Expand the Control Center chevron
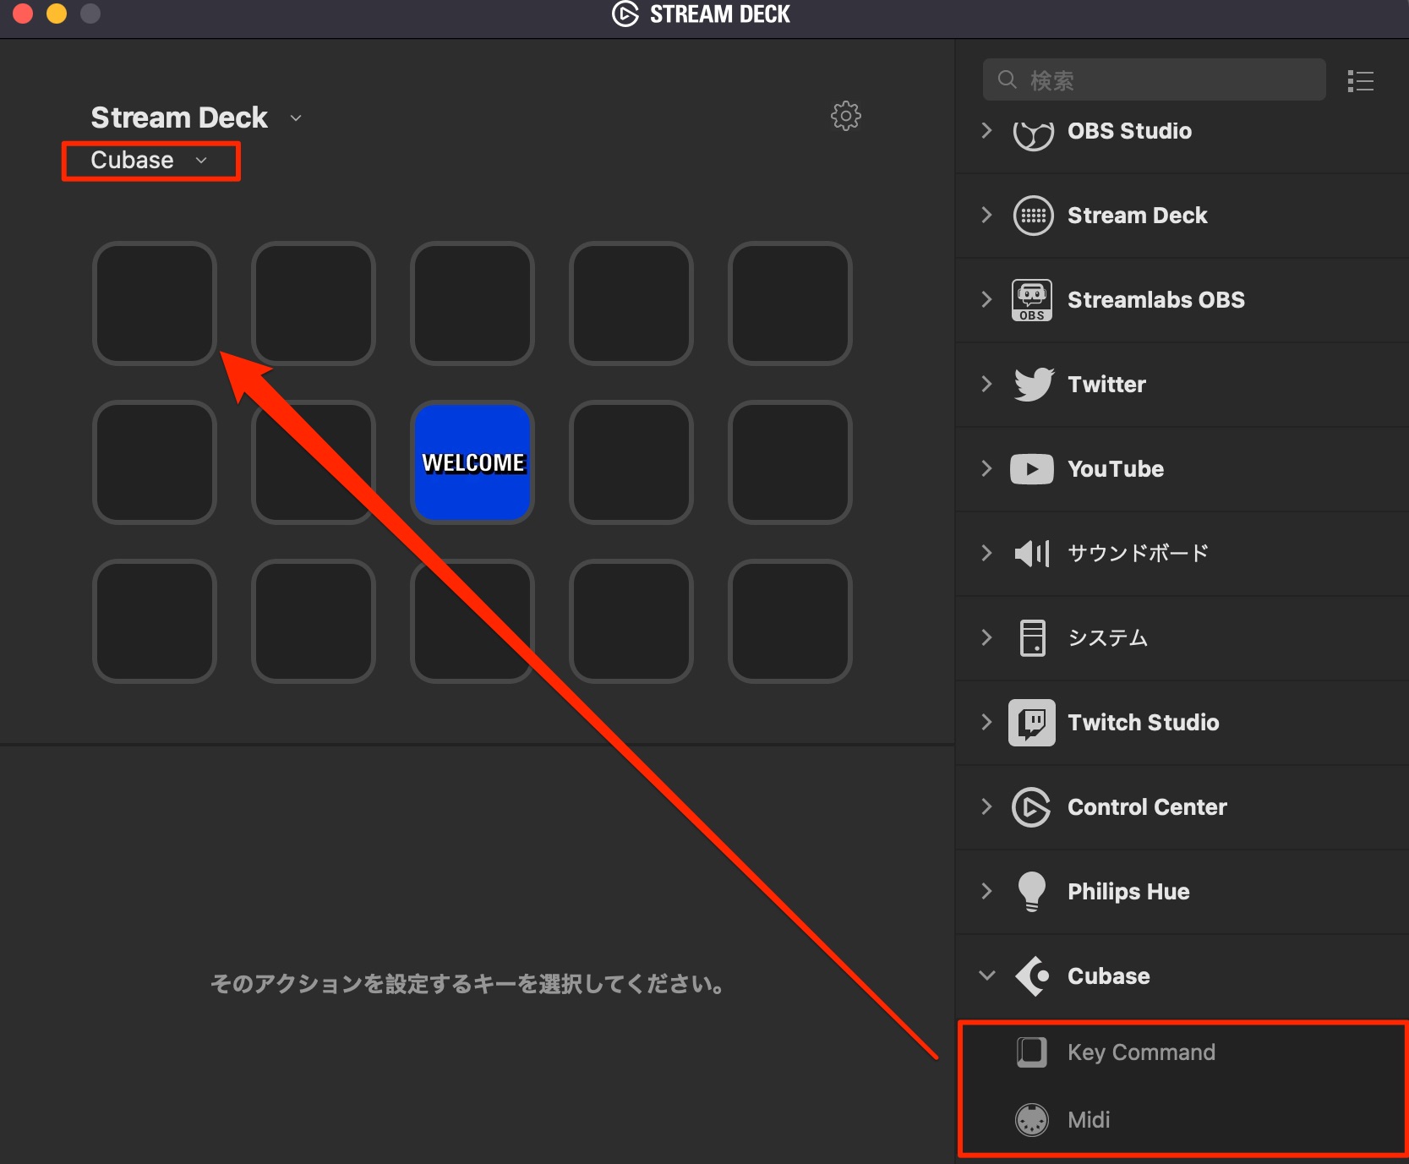Image resolution: width=1409 pixels, height=1164 pixels. point(986,806)
